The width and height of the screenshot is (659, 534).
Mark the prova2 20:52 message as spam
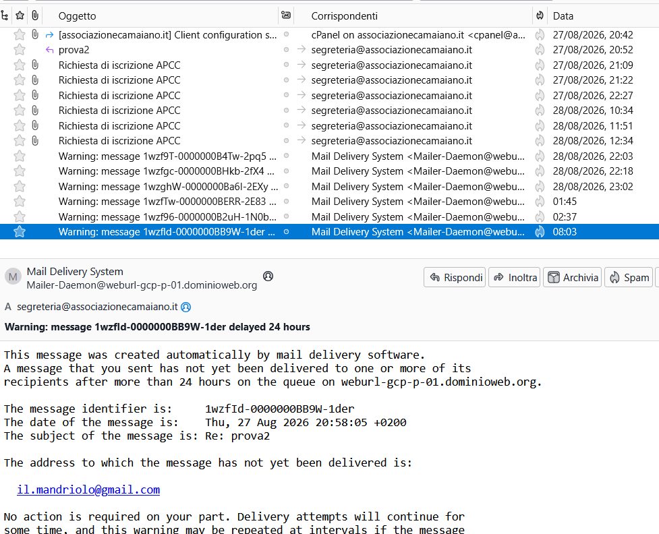(x=540, y=50)
